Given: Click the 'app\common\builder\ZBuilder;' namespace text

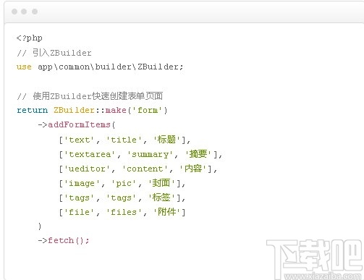Looking at the screenshot, I should coord(111,67).
